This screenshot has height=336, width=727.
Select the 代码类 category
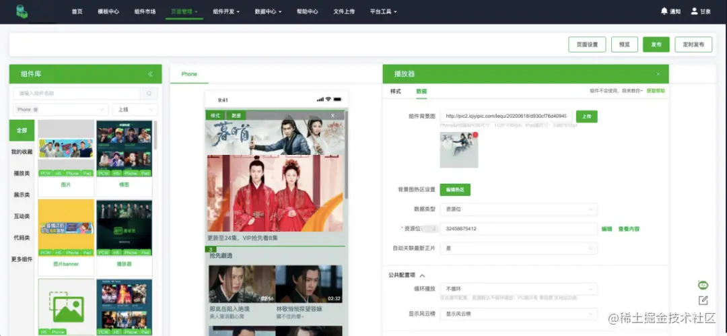tap(22, 238)
